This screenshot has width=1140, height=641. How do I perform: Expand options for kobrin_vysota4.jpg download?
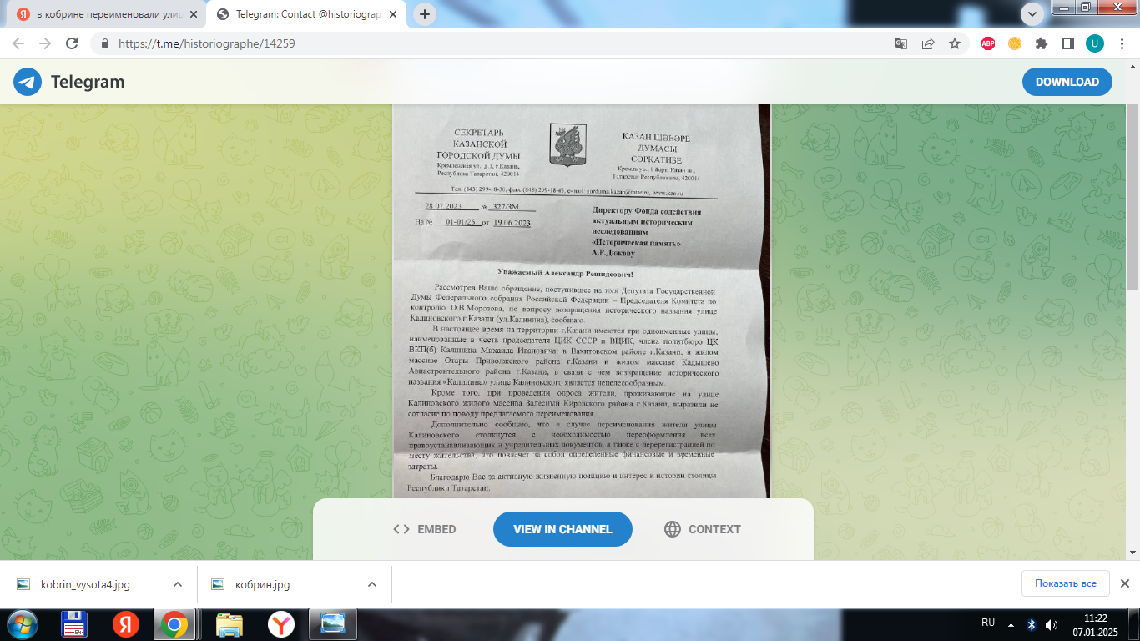(x=178, y=584)
